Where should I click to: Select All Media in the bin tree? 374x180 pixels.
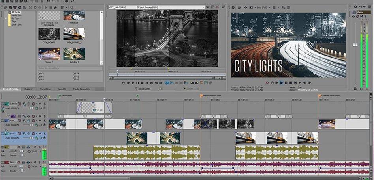coord(16,12)
